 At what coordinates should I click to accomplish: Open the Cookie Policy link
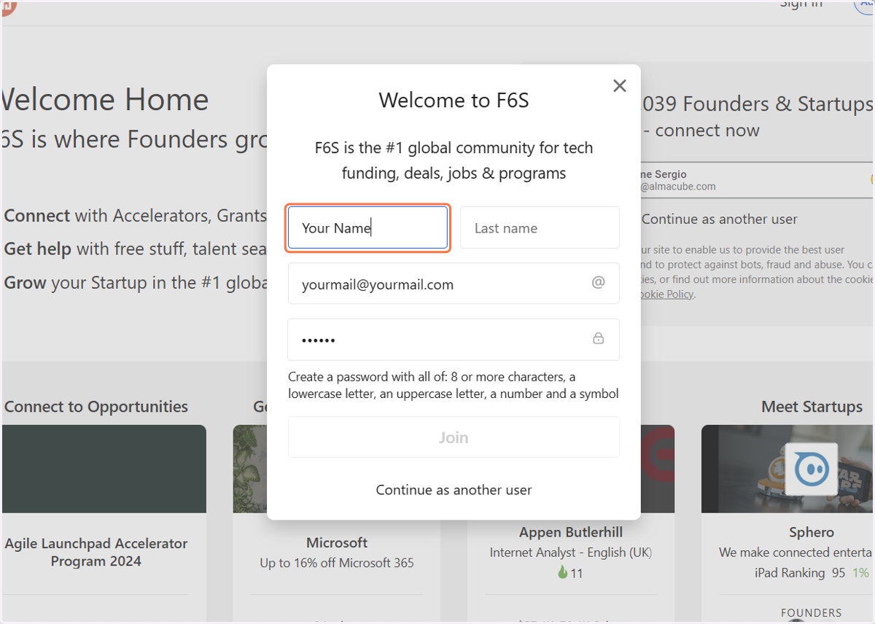[666, 295]
